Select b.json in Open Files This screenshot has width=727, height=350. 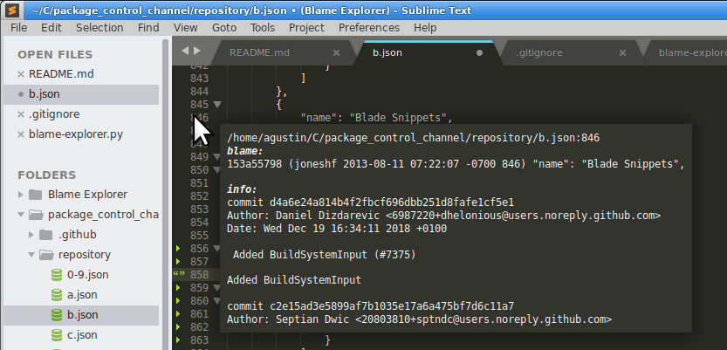45,94
